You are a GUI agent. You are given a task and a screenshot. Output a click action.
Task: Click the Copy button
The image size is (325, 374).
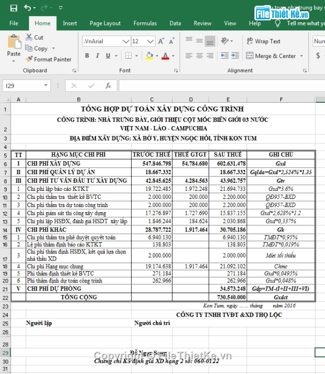pos(37,48)
